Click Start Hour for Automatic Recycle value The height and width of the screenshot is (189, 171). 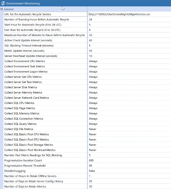pyautogui.click(x=129, y=25)
